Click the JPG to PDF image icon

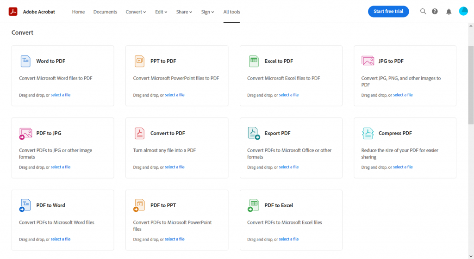coord(368,61)
